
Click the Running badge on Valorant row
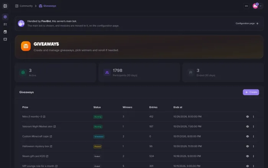pyautogui.click(x=98, y=127)
